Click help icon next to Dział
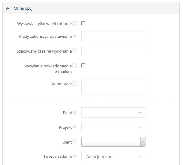The width and height of the screenshot is (183, 165). [x=74, y=112]
